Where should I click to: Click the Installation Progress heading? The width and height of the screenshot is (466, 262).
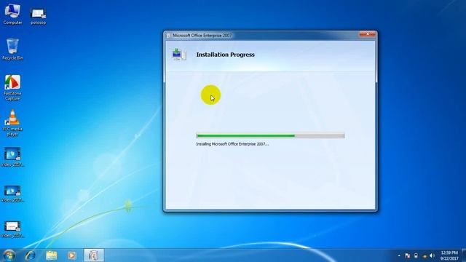click(x=225, y=55)
